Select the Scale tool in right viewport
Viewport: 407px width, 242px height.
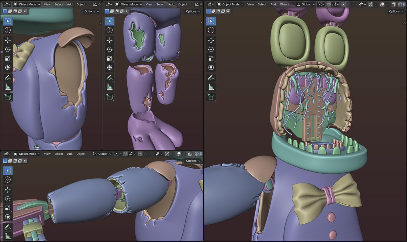(x=211, y=58)
